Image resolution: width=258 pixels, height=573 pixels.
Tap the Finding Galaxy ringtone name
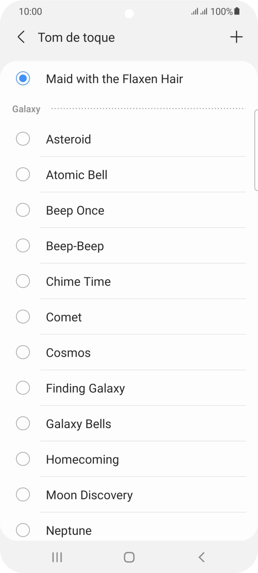pyautogui.click(x=85, y=389)
